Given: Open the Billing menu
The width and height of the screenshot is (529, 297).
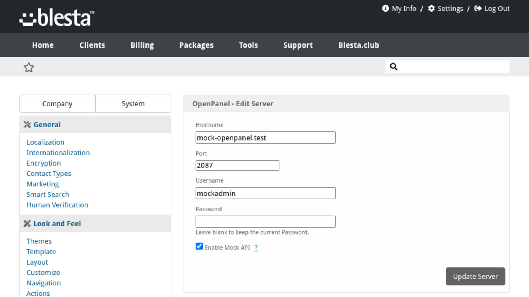Looking at the screenshot, I should pyautogui.click(x=142, y=45).
